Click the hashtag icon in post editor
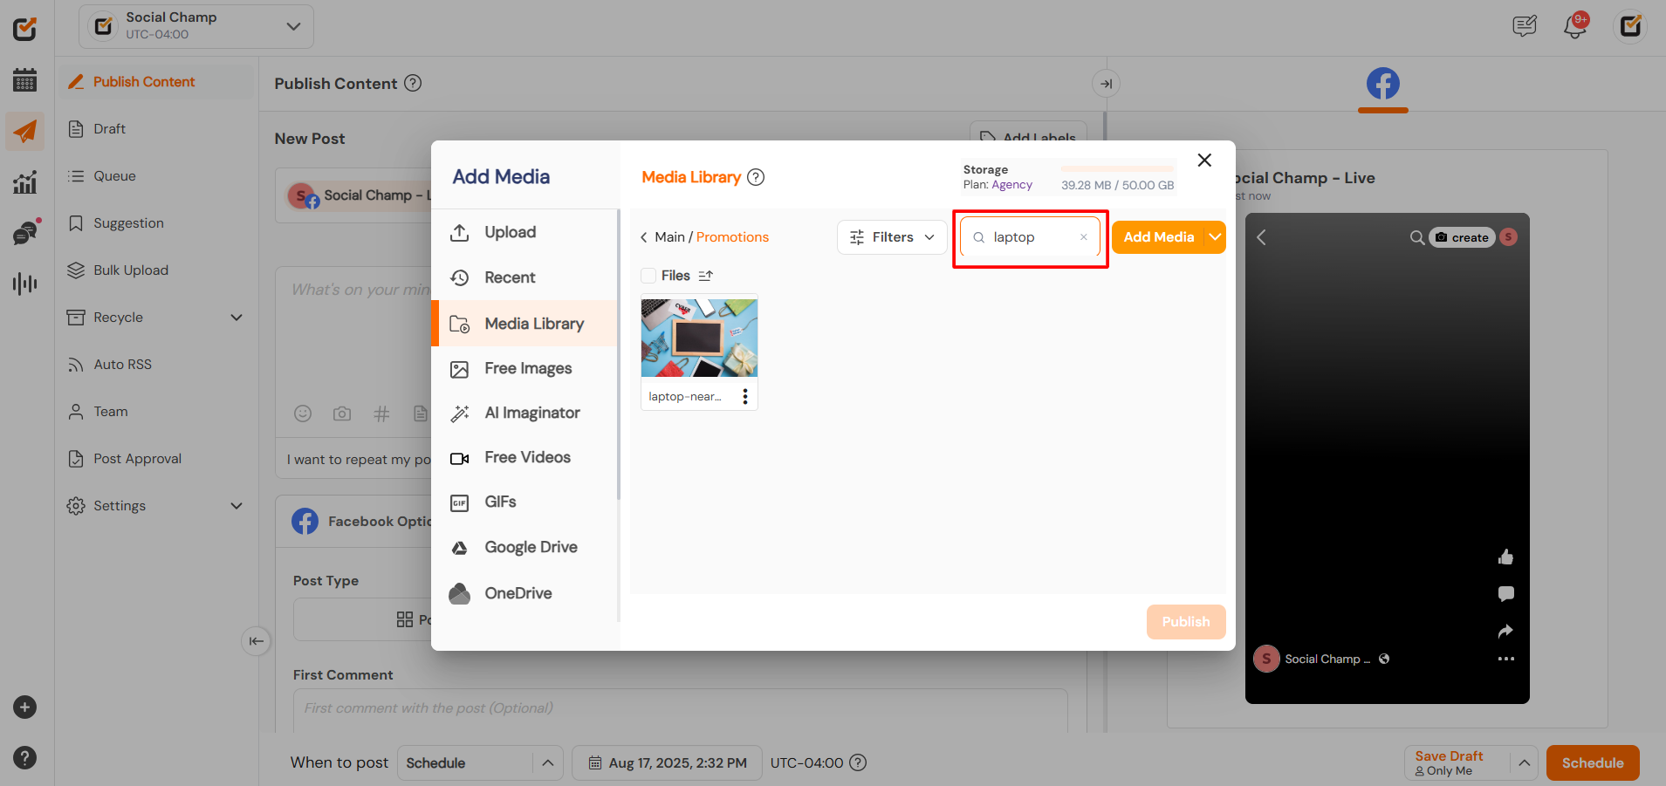The width and height of the screenshot is (1666, 786). (x=381, y=414)
